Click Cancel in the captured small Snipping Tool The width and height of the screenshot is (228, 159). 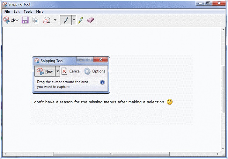coord(71,71)
